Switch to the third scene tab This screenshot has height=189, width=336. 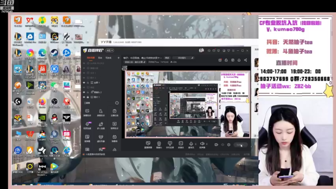click(x=108, y=58)
